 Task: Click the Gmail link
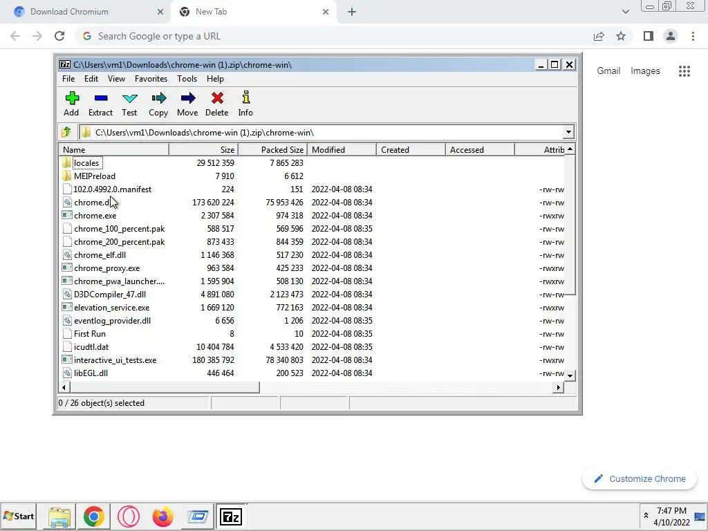tap(608, 71)
